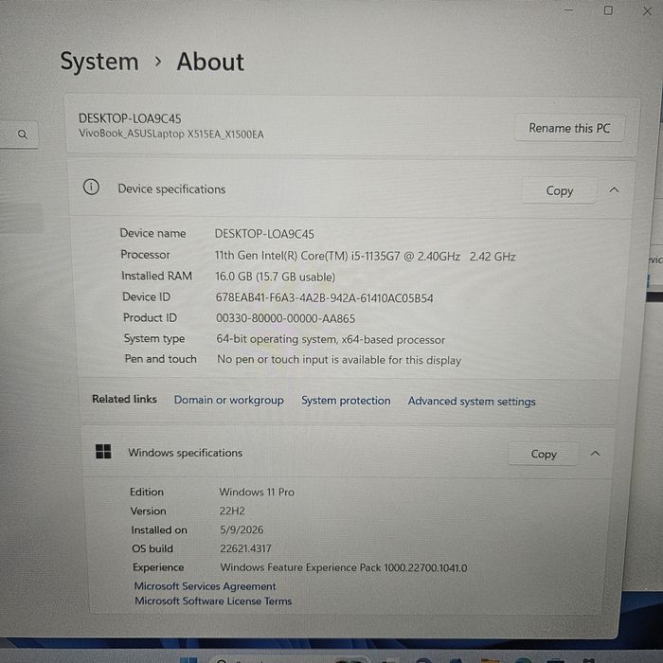
Task: Select the Device name value DESKTOP-LOA9C45
Action: 264,234
